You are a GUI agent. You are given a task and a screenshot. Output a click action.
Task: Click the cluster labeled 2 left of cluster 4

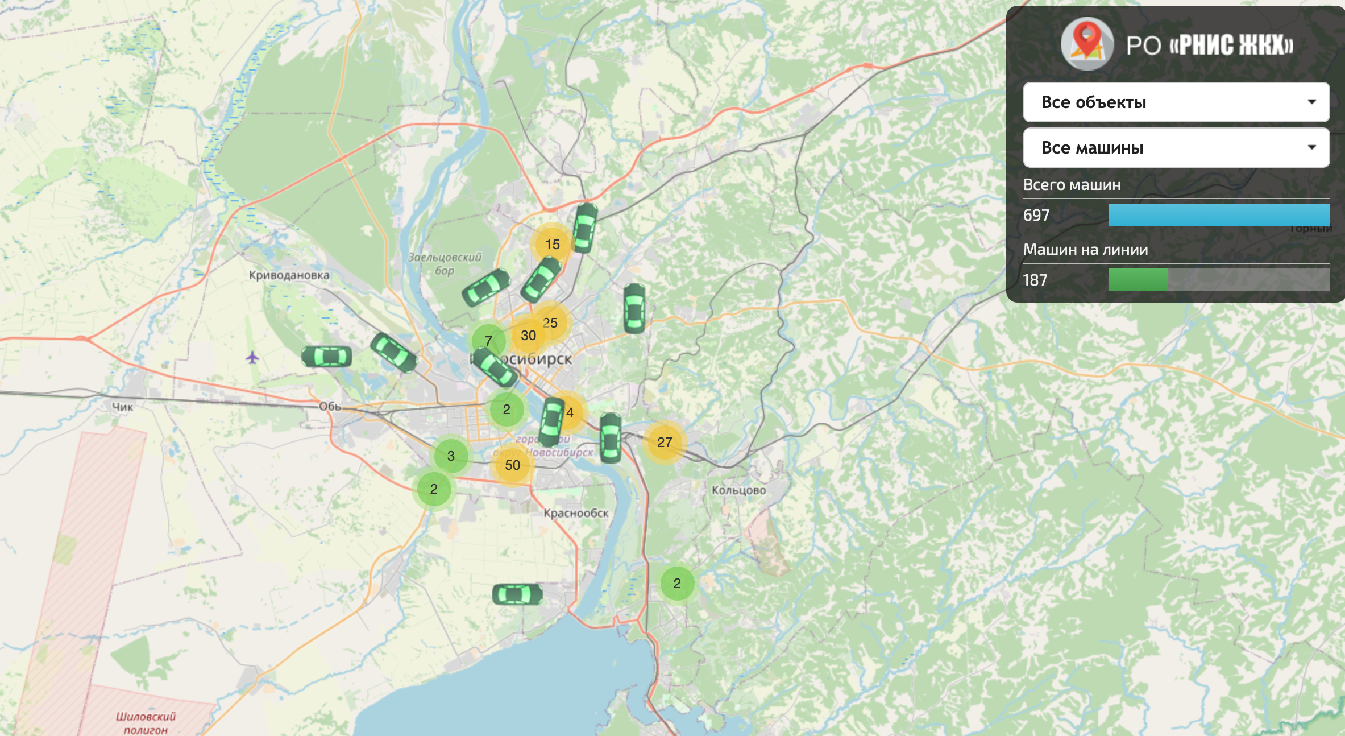click(x=507, y=410)
